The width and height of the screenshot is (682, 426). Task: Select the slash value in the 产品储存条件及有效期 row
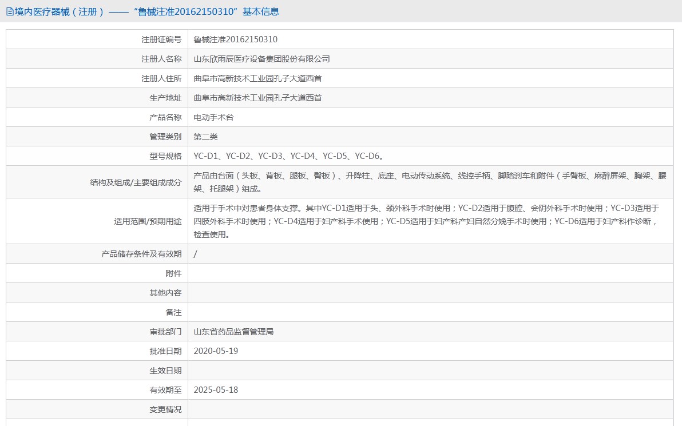pyautogui.click(x=195, y=254)
